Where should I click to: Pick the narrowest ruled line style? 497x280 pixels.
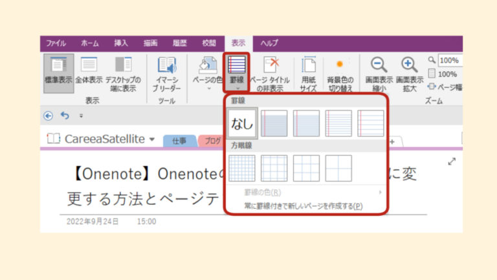274,123
